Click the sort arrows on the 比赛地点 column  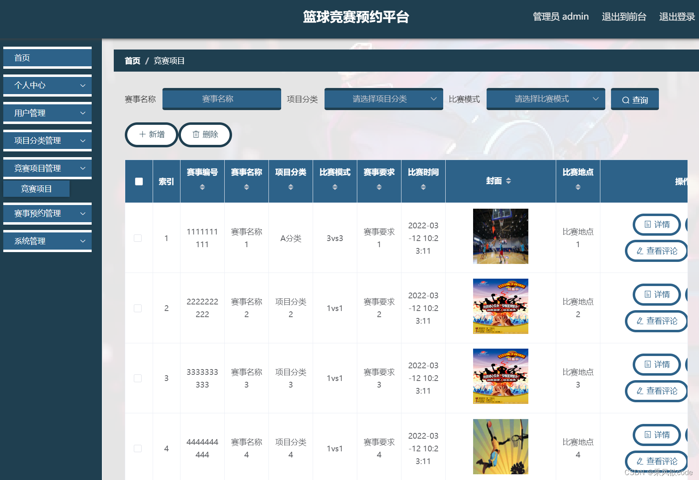pos(578,187)
